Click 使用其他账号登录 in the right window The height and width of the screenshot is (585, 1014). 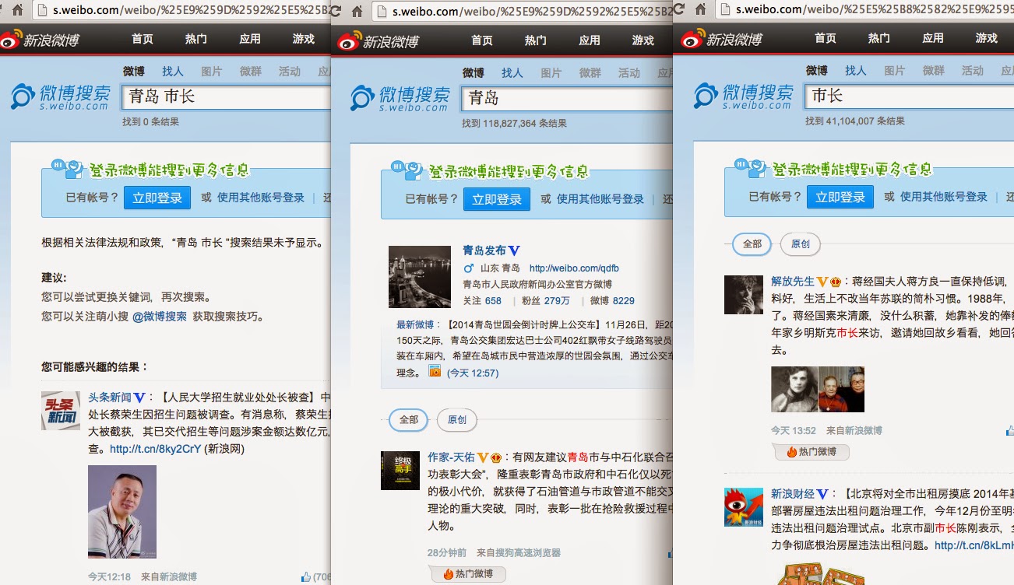tap(944, 197)
